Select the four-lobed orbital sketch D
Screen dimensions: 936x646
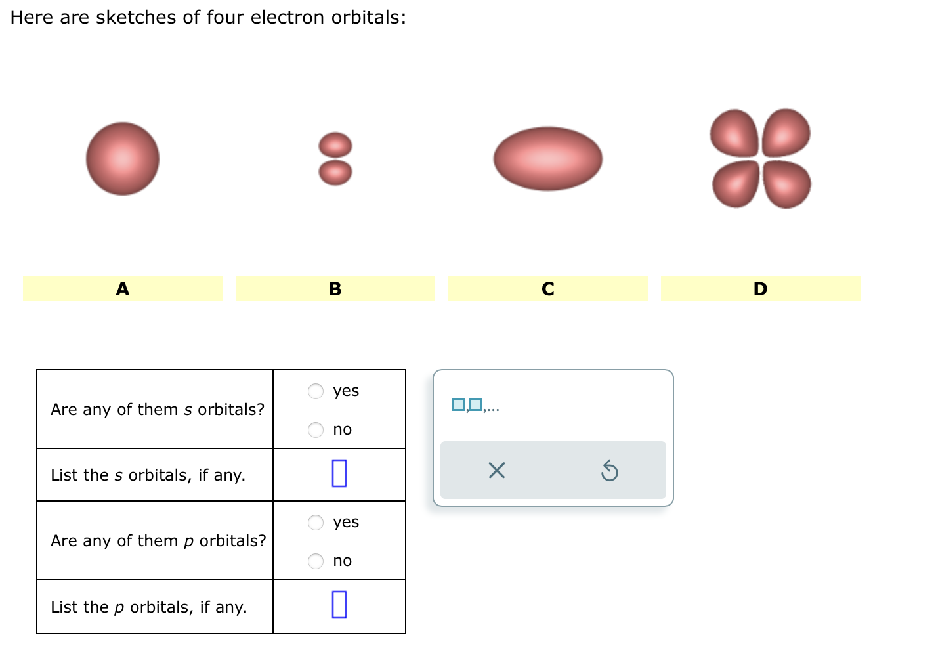coord(759,158)
